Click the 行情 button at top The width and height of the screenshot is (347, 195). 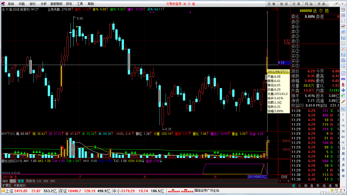pos(272,4)
